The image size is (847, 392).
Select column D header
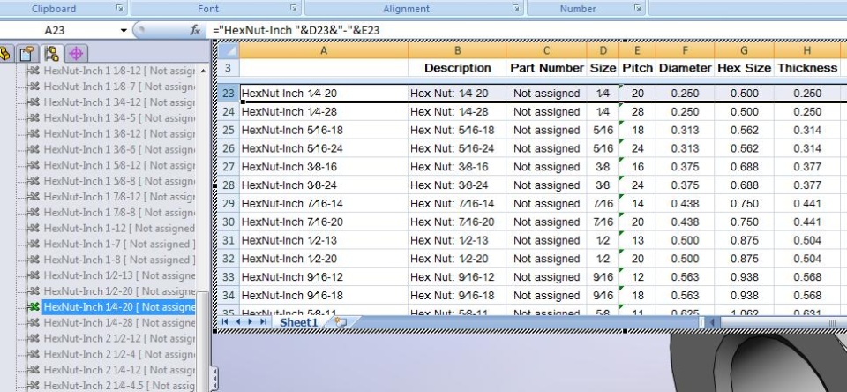click(x=603, y=50)
